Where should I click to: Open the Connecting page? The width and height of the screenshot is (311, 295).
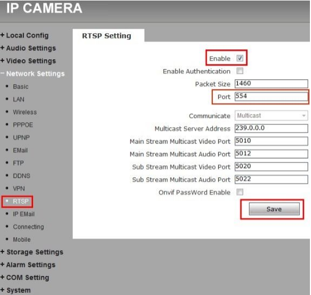coord(28,227)
